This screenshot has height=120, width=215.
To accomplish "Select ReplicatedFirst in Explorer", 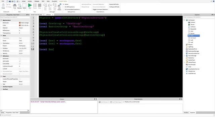I will [192, 49].
